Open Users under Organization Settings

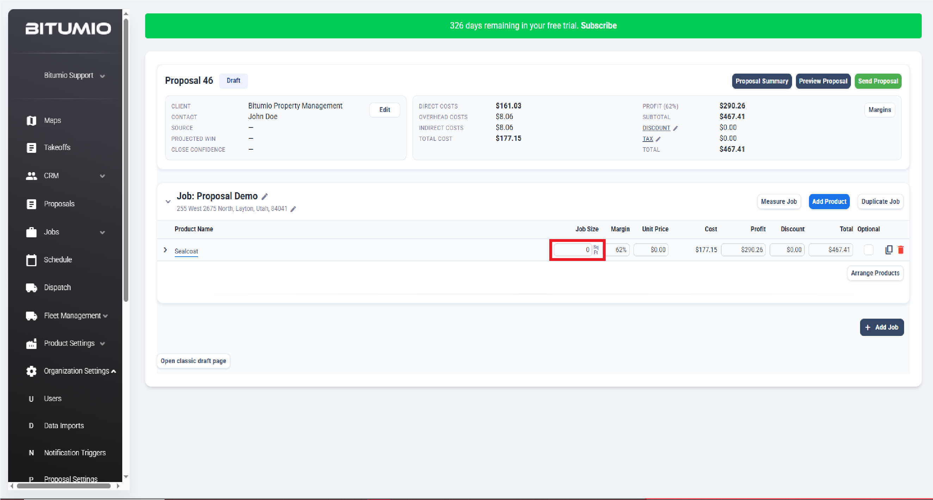tap(52, 399)
